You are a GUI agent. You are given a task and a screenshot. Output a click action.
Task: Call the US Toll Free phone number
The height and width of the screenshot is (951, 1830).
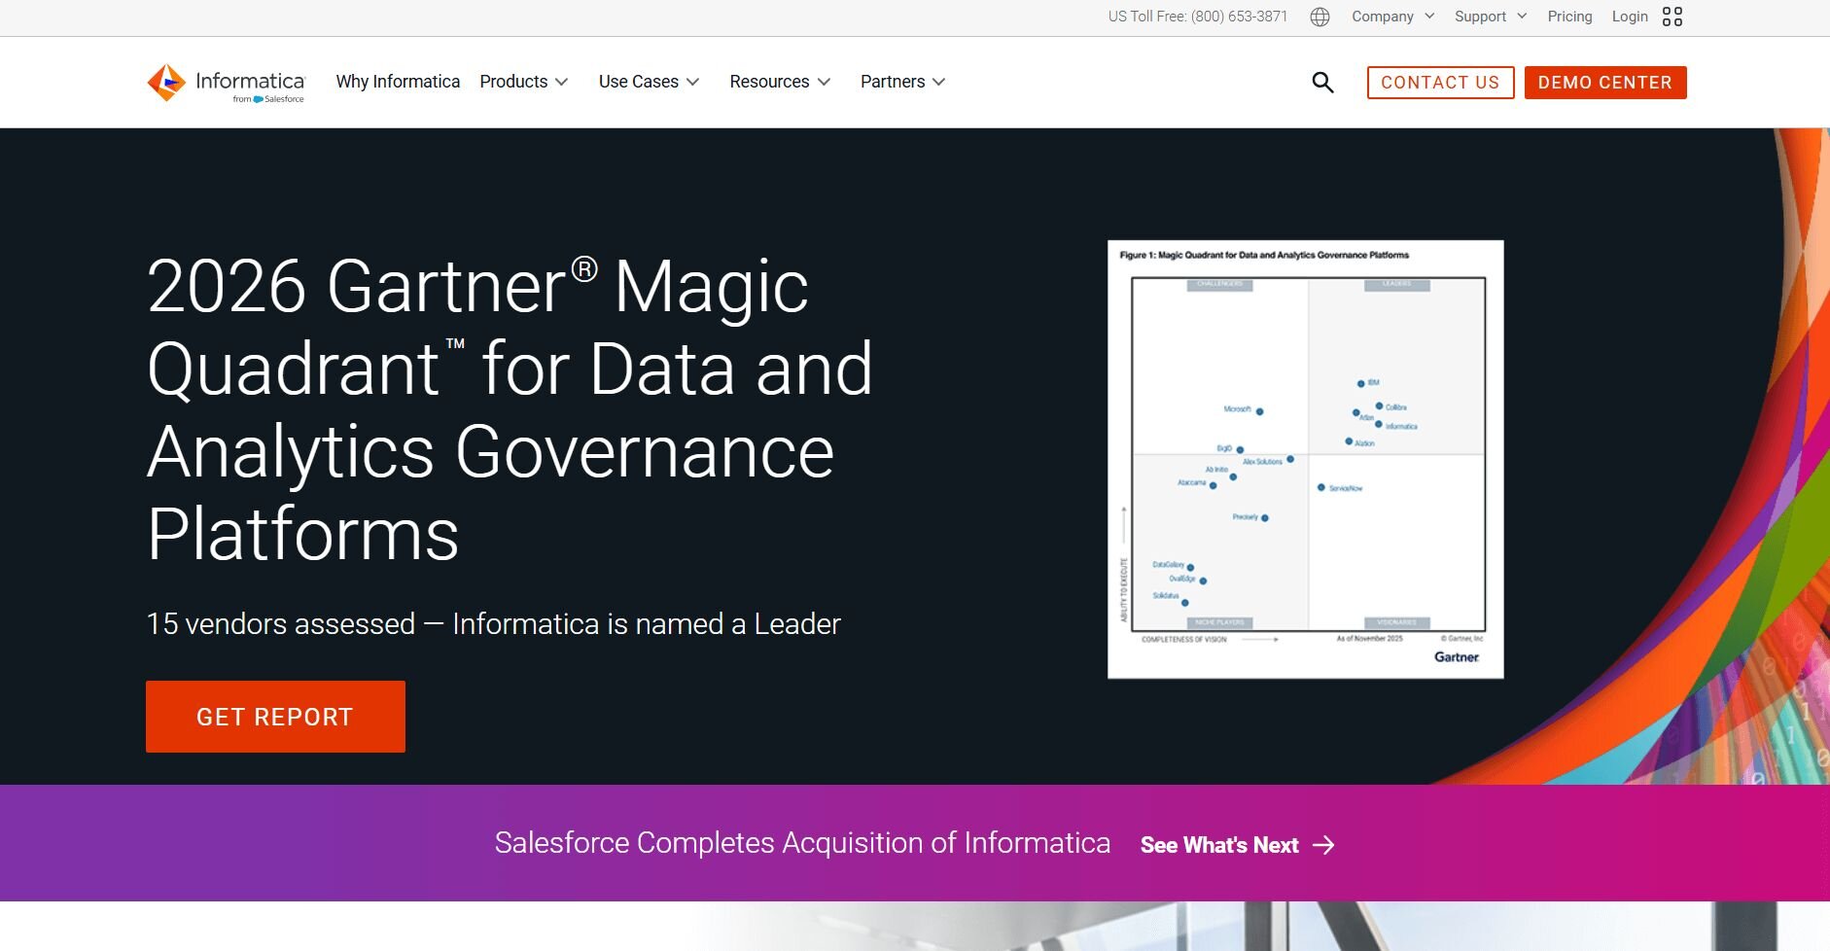(1197, 17)
